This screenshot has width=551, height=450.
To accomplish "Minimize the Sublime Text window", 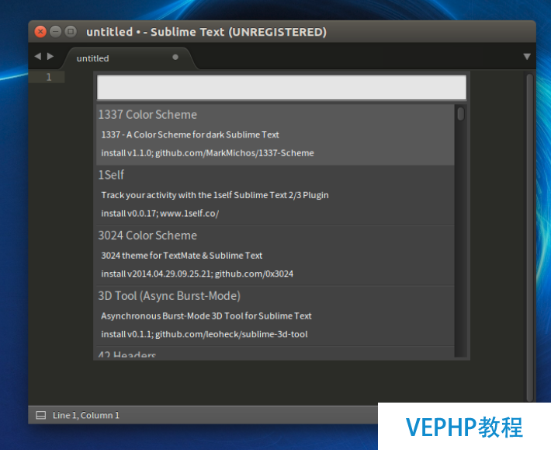I will 56,32.
